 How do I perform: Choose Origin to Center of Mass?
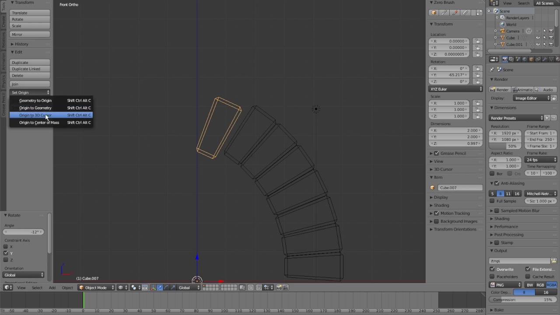51,122
